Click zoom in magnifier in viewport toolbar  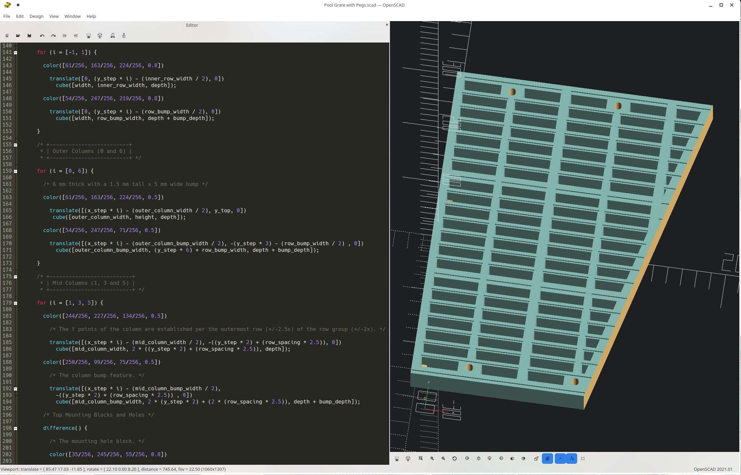click(x=432, y=459)
